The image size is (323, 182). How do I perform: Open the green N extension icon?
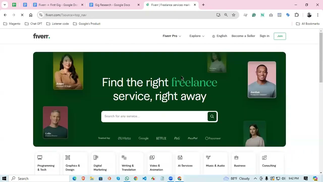262,15
